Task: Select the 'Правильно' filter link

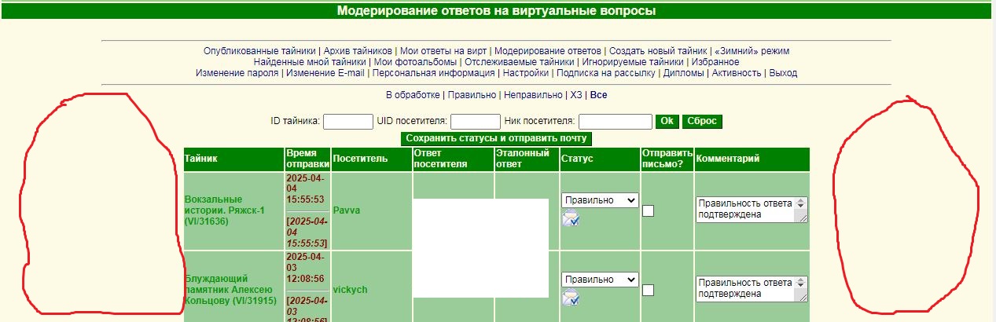Action: [x=472, y=95]
